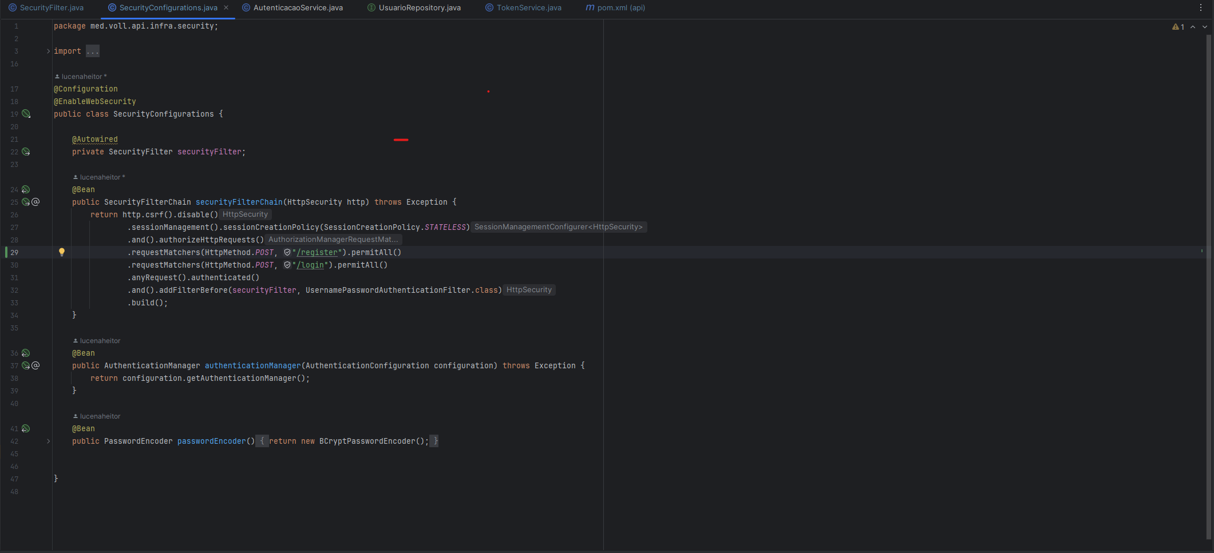Click the bean gutter icon on line 37
The height and width of the screenshot is (553, 1214).
click(26, 366)
